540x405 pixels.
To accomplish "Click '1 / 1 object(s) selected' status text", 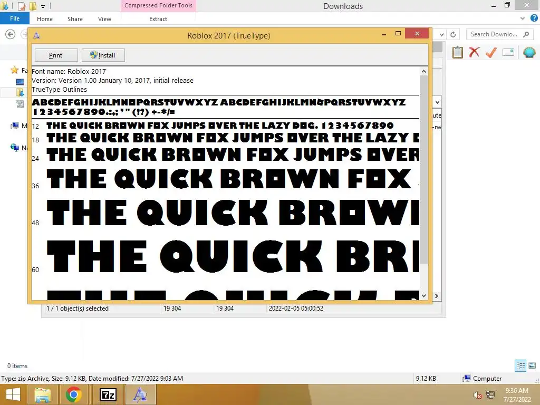I will pos(78,308).
